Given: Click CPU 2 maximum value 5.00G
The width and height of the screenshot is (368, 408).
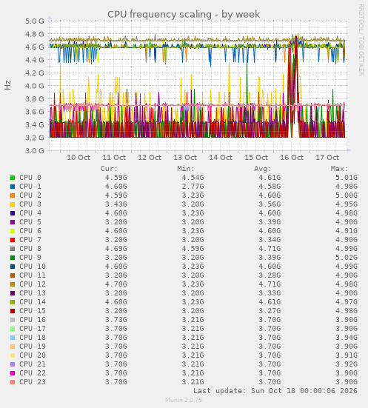Looking at the screenshot, I should (347, 195).
